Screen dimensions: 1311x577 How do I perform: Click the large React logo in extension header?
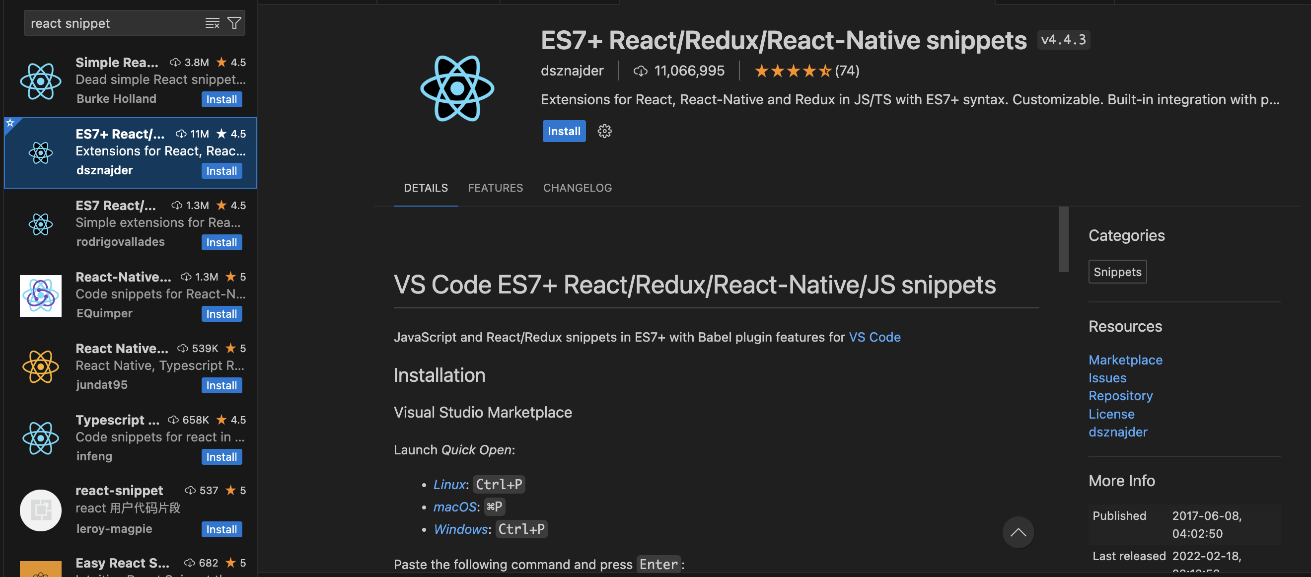click(x=457, y=88)
